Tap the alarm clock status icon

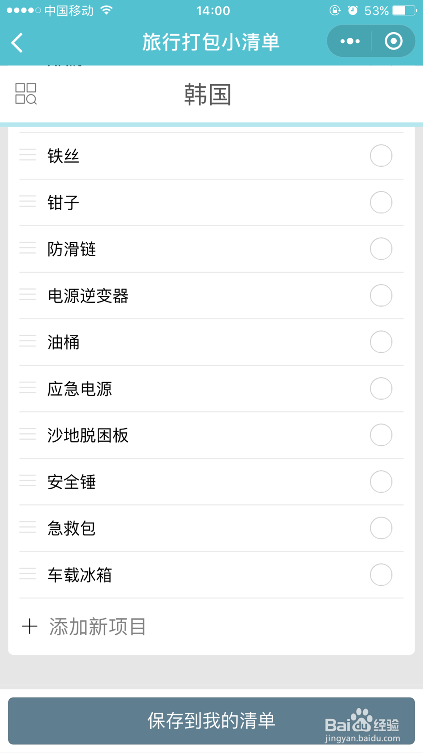352,10
